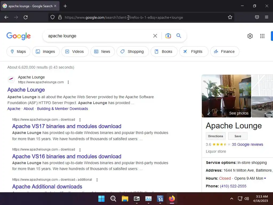Open the Apache Lounge main result link
This screenshot has height=205, width=273.
coord(26,90)
